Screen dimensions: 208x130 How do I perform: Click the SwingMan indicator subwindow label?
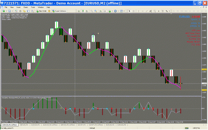[x=26, y=98]
